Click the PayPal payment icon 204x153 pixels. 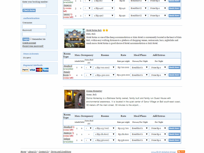point(25,70)
